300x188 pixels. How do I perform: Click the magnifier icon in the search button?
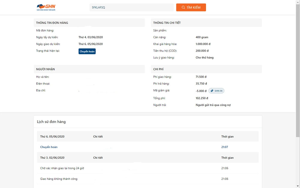click(x=183, y=7)
